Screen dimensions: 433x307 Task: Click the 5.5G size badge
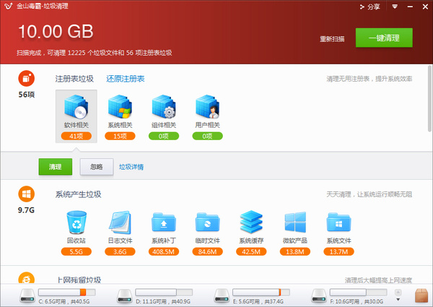click(x=76, y=251)
